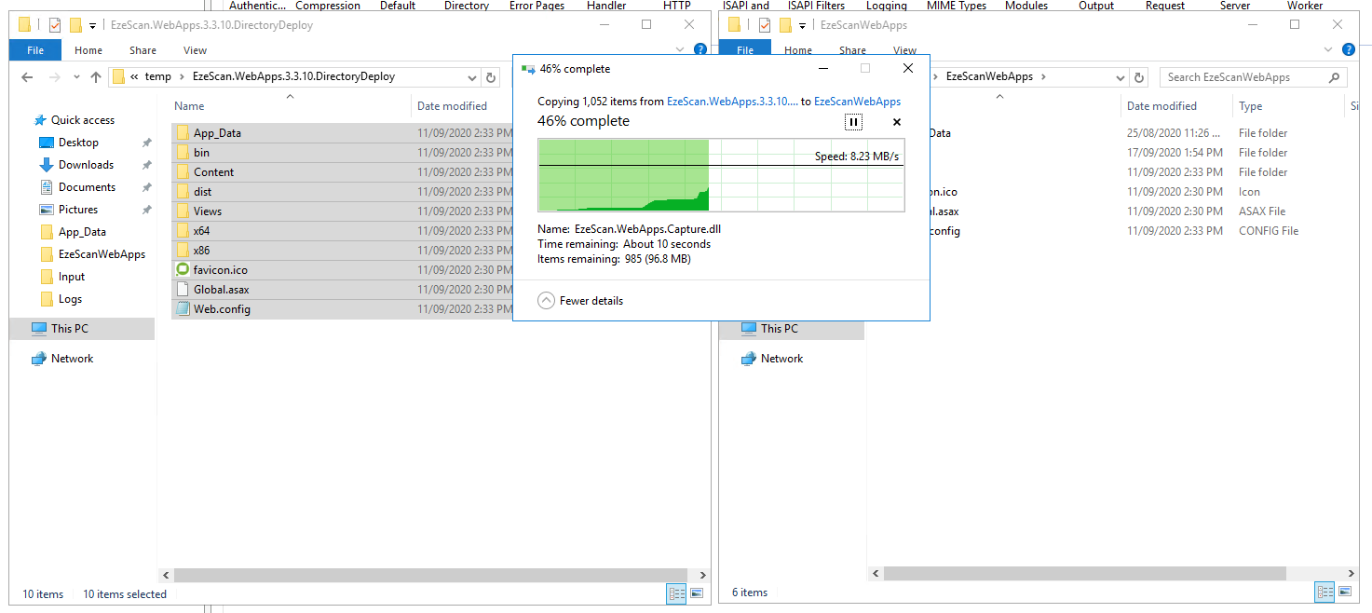
Task: Switch to details view in right window
Action: tap(1324, 592)
